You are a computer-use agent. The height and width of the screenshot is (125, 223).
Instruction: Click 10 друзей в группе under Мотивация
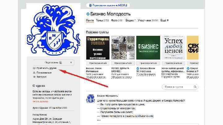(x=96, y=77)
